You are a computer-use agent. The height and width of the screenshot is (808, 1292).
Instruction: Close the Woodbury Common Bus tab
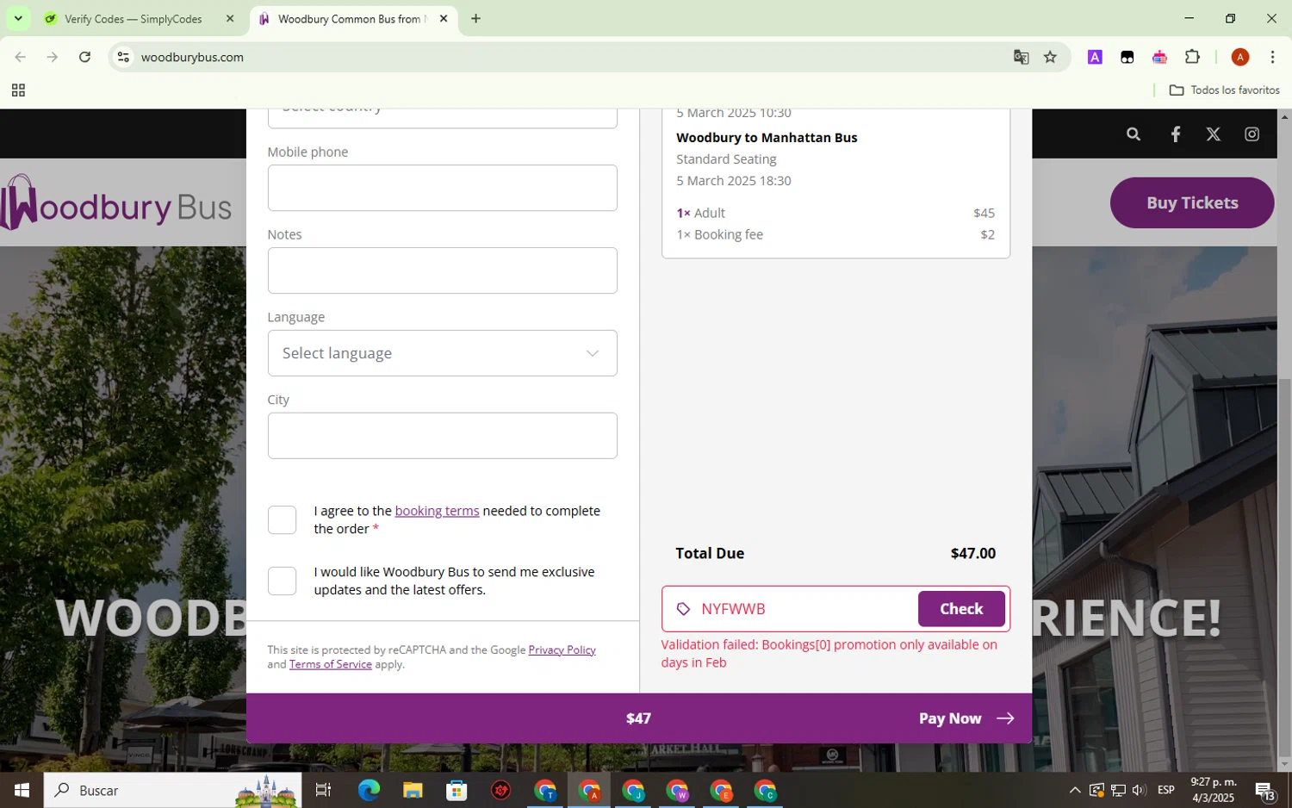click(x=444, y=19)
